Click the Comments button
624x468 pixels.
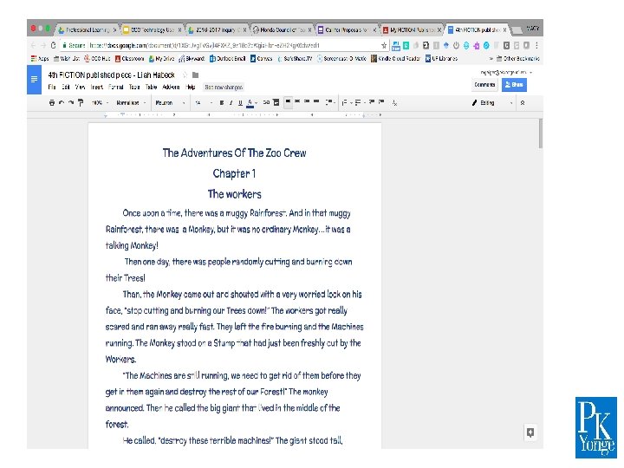click(x=484, y=84)
